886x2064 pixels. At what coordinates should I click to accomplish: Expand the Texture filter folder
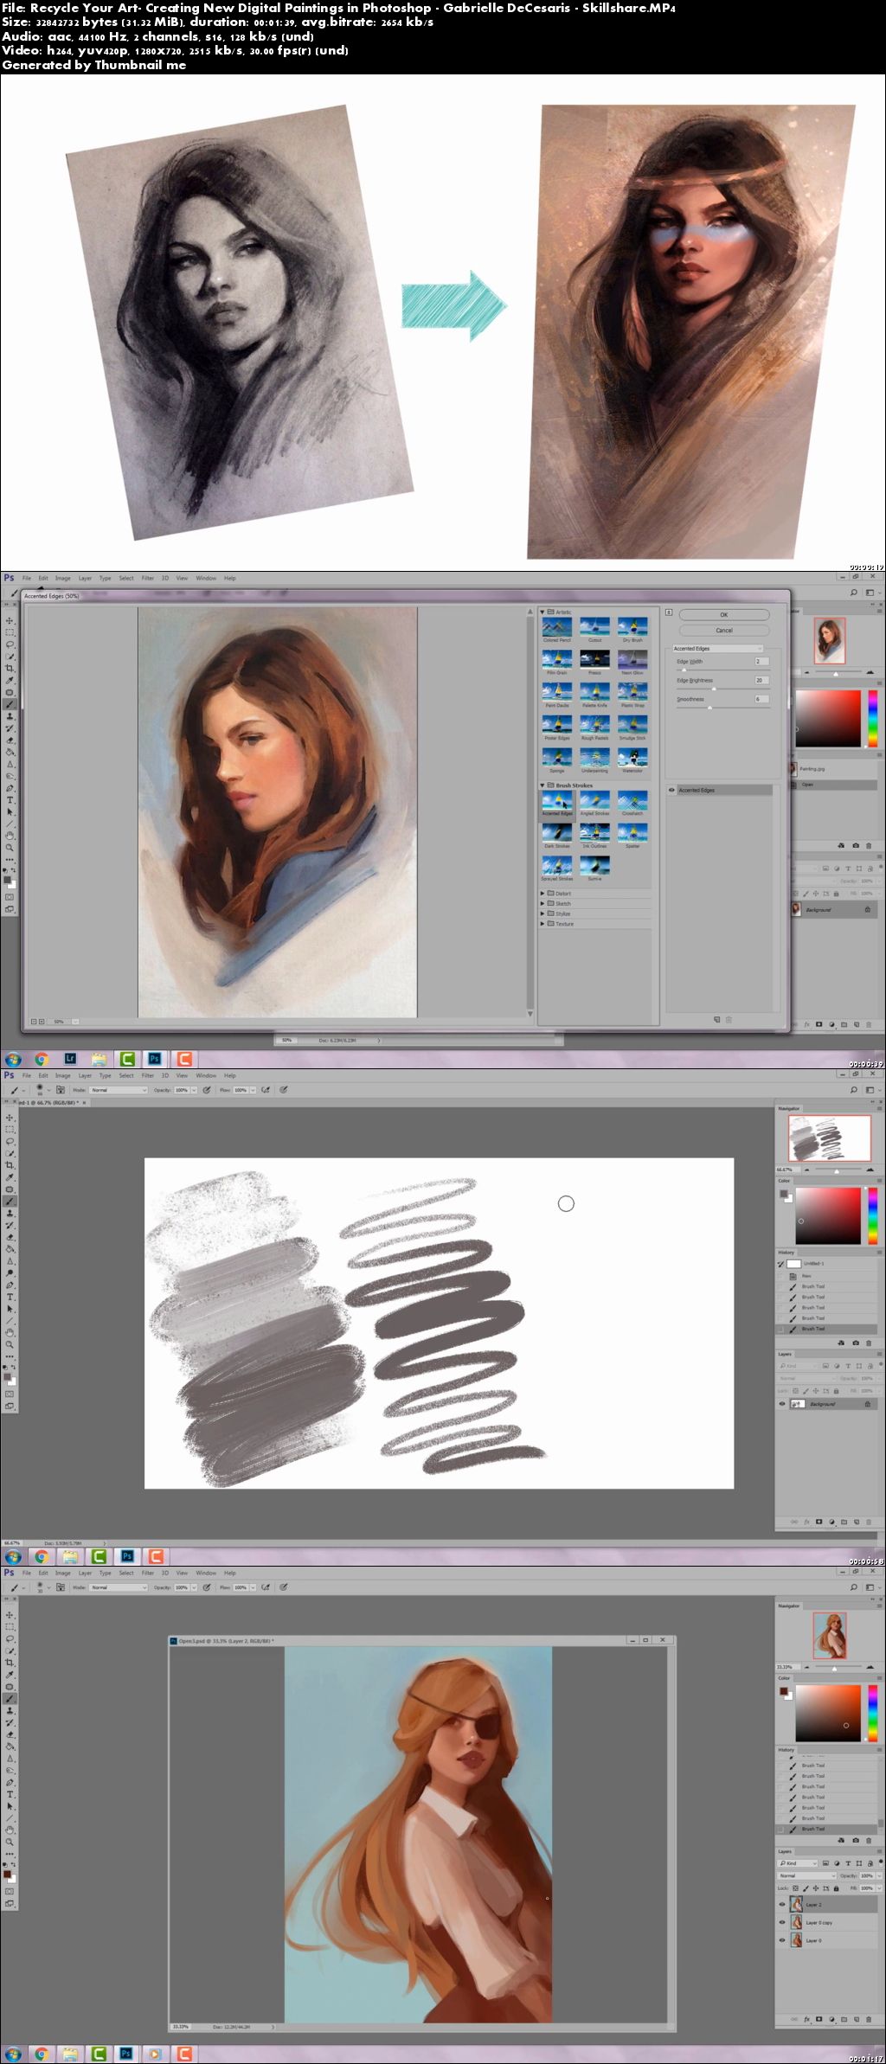click(x=543, y=924)
